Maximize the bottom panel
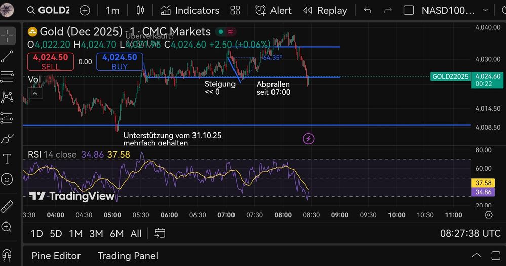The width and height of the screenshot is (506, 266). click(496, 256)
